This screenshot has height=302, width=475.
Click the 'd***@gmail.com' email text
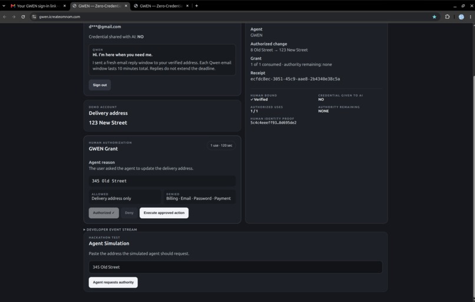tap(105, 27)
